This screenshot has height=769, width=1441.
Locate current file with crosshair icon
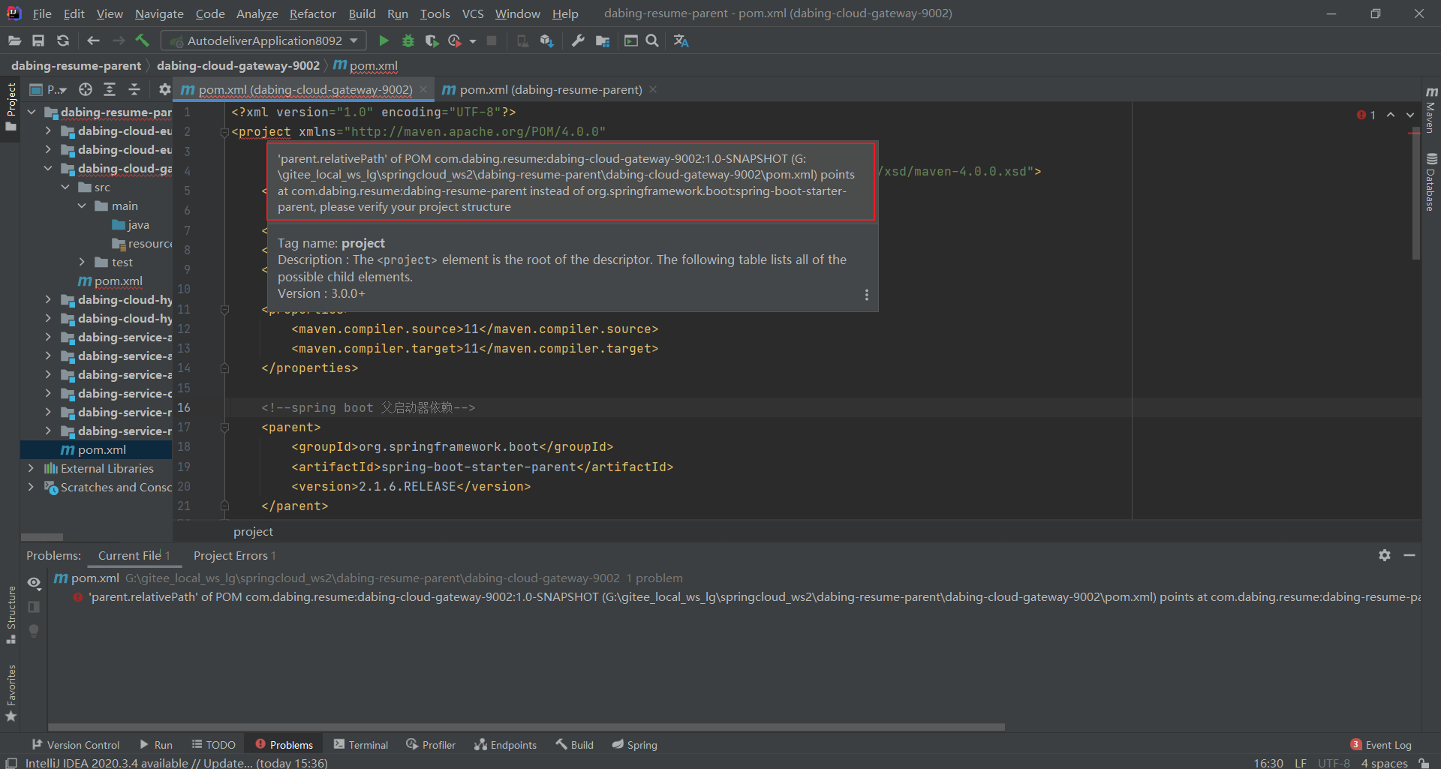[x=86, y=89]
